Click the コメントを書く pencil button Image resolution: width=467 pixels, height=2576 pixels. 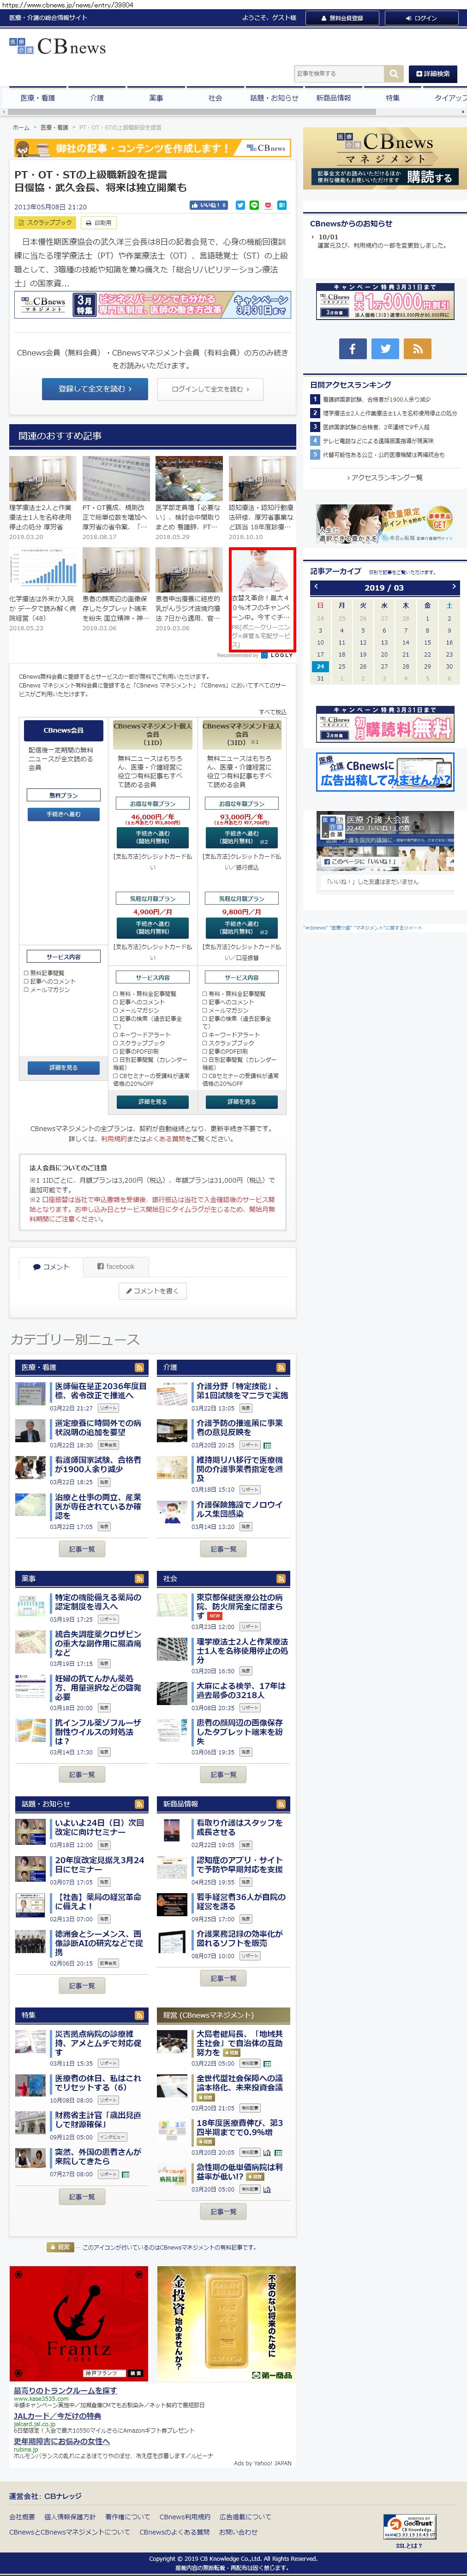point(153,1291)
